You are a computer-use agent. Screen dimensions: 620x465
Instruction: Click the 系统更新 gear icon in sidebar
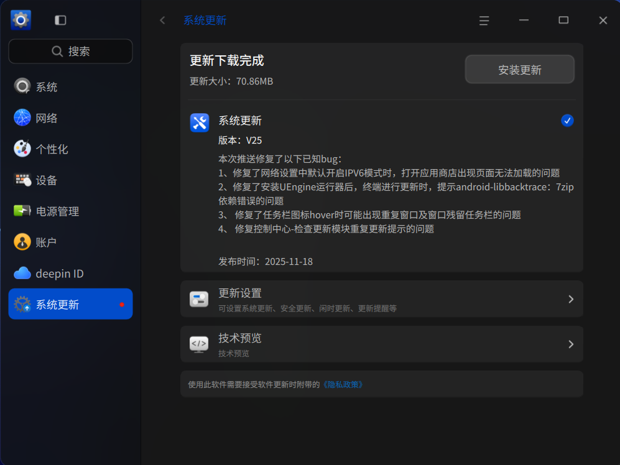22,304
